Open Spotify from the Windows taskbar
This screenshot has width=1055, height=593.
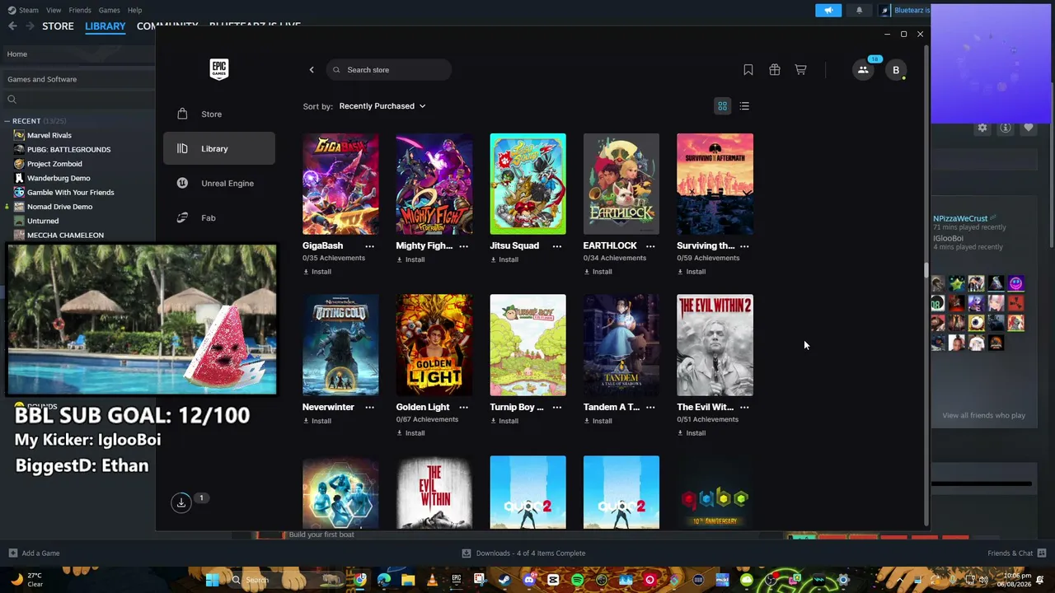(x=577, y=580)
